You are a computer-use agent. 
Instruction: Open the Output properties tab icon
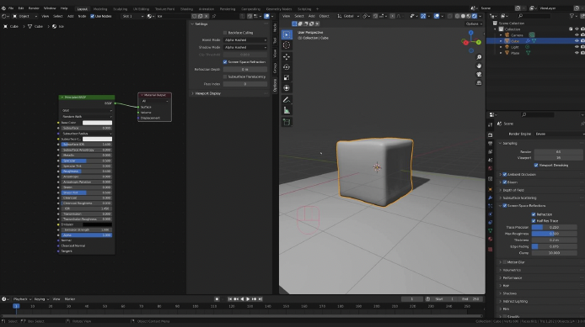point(491,144)
